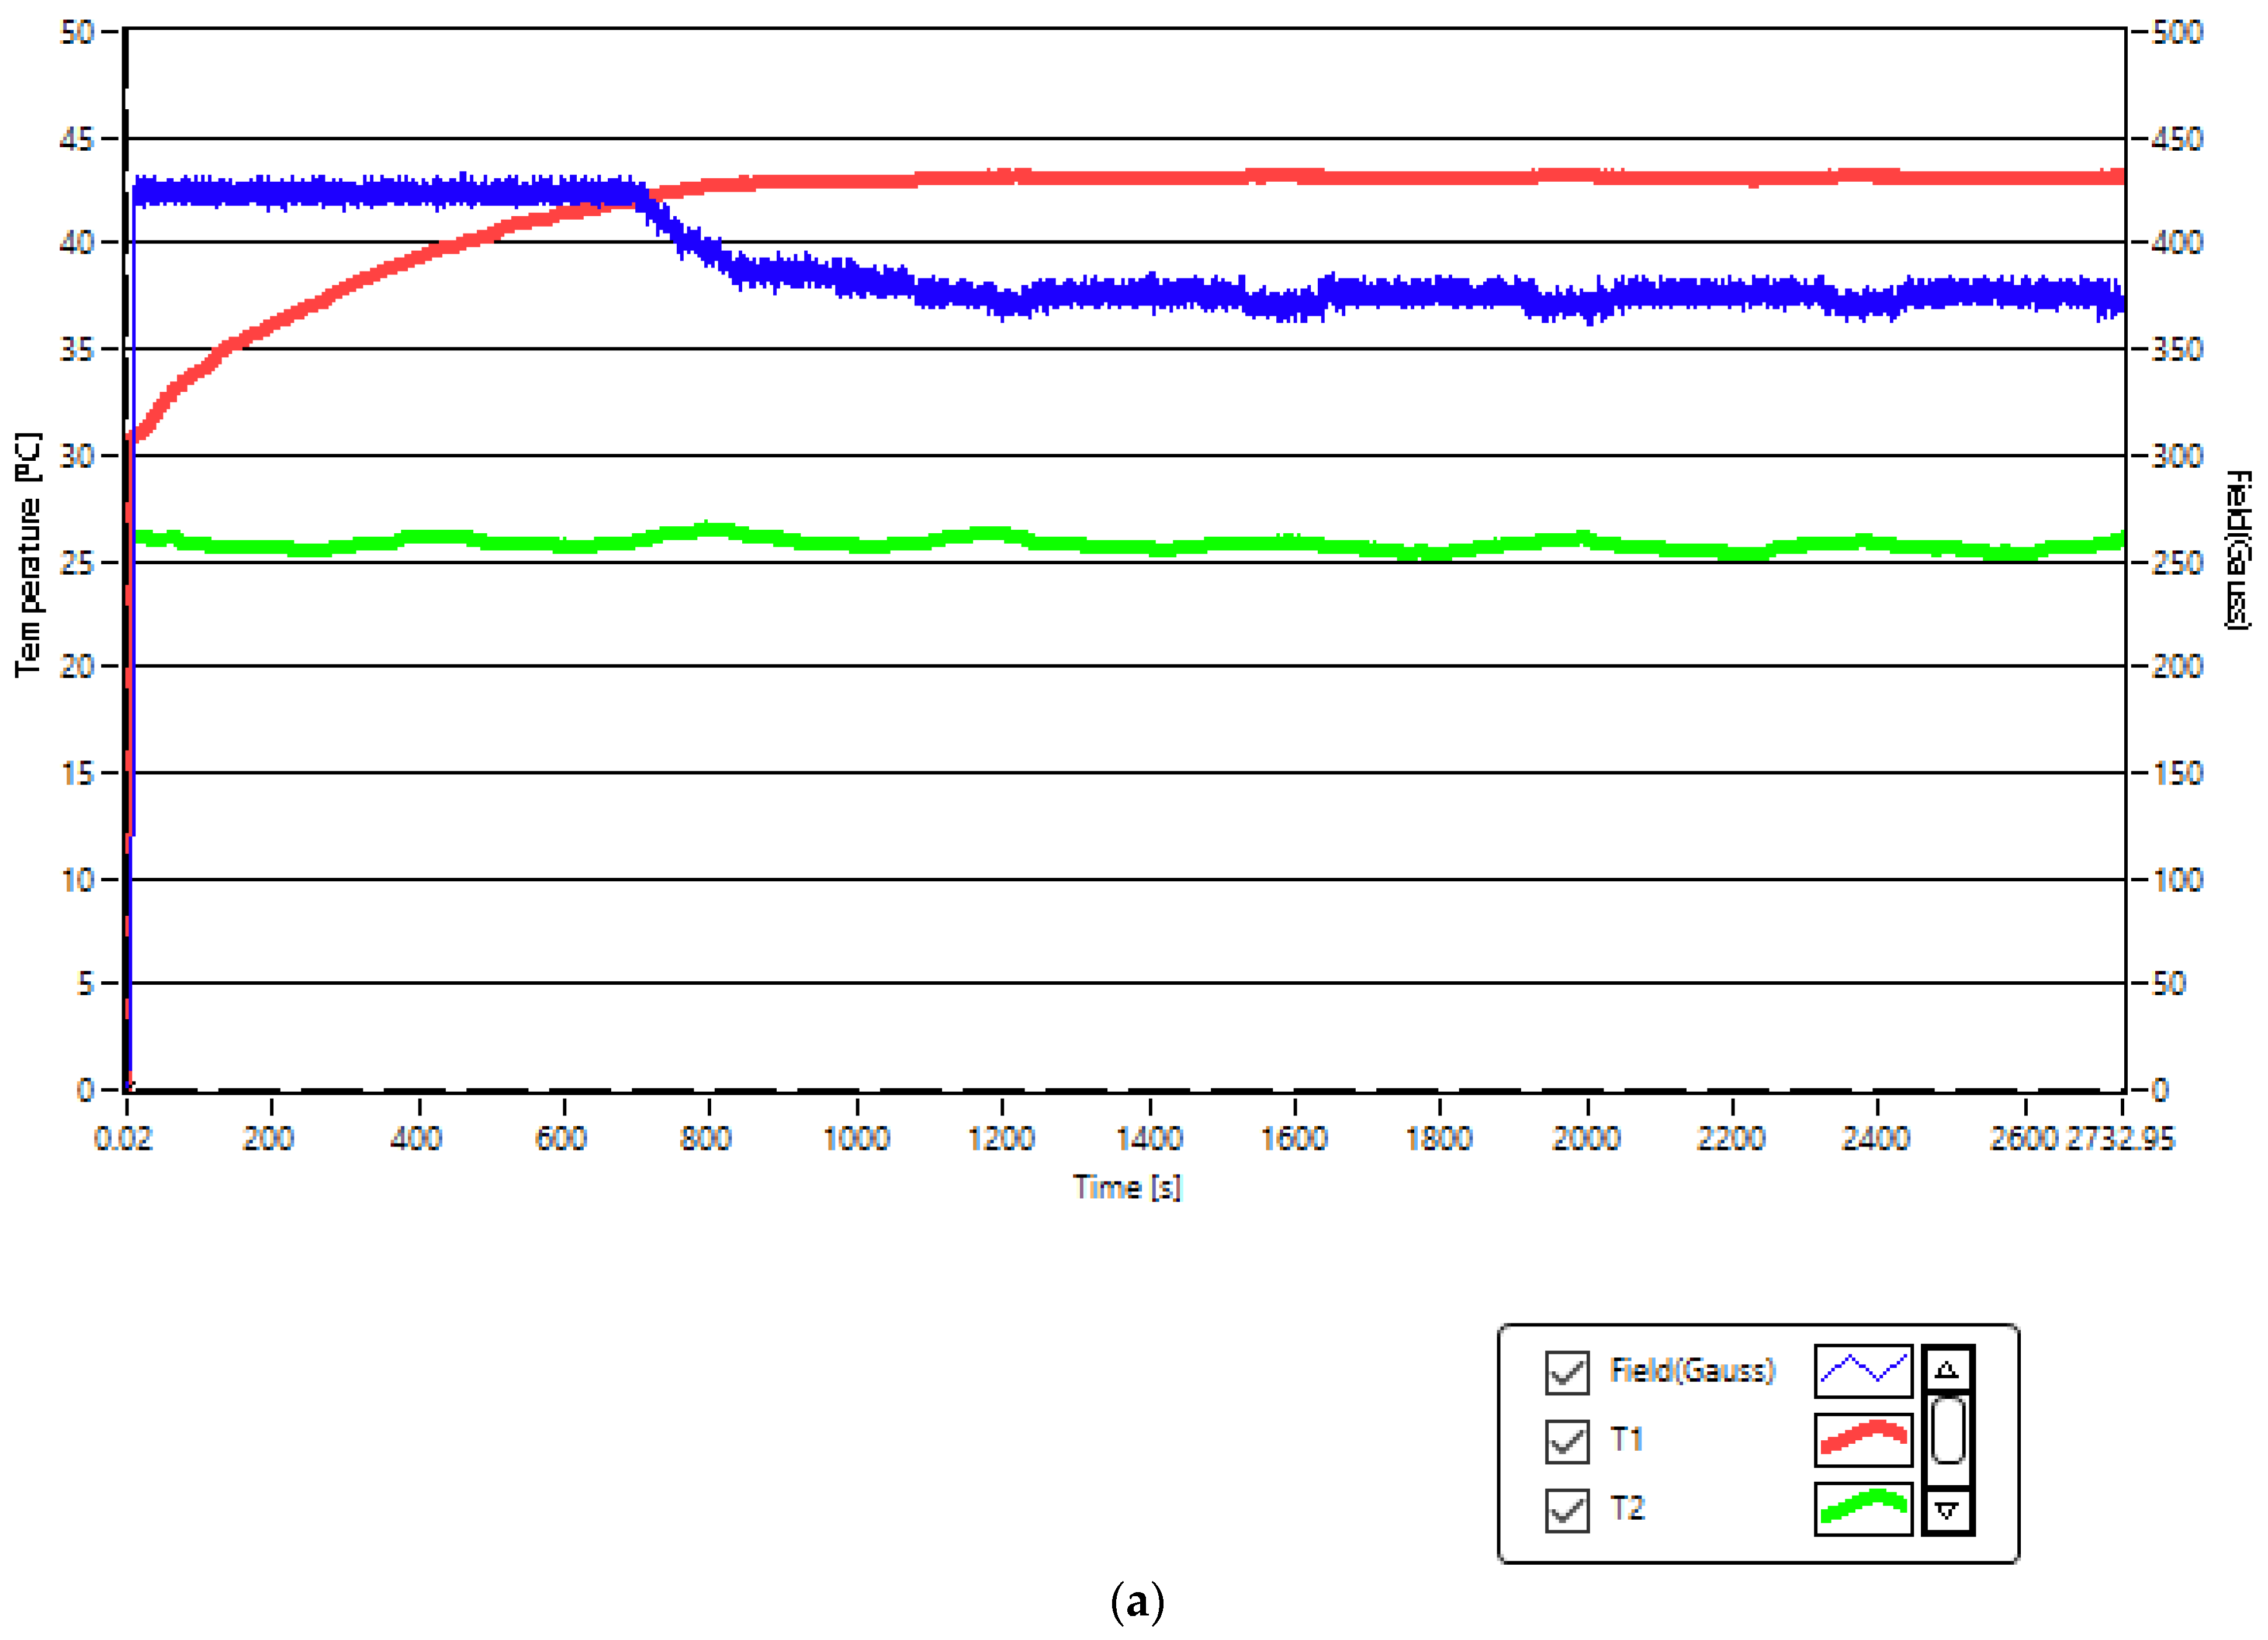Viewport: 2268px width, 1640px height.
Task: Toggle the T1 plot visibility checkbox
Action: [x=1566, y=1441]
